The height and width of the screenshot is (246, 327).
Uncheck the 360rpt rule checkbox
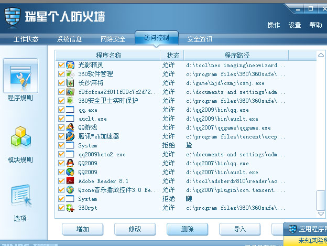point(61,208)
